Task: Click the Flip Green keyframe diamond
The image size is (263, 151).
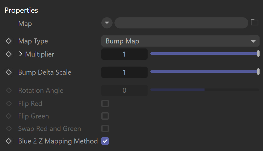Action: (9, 116)
